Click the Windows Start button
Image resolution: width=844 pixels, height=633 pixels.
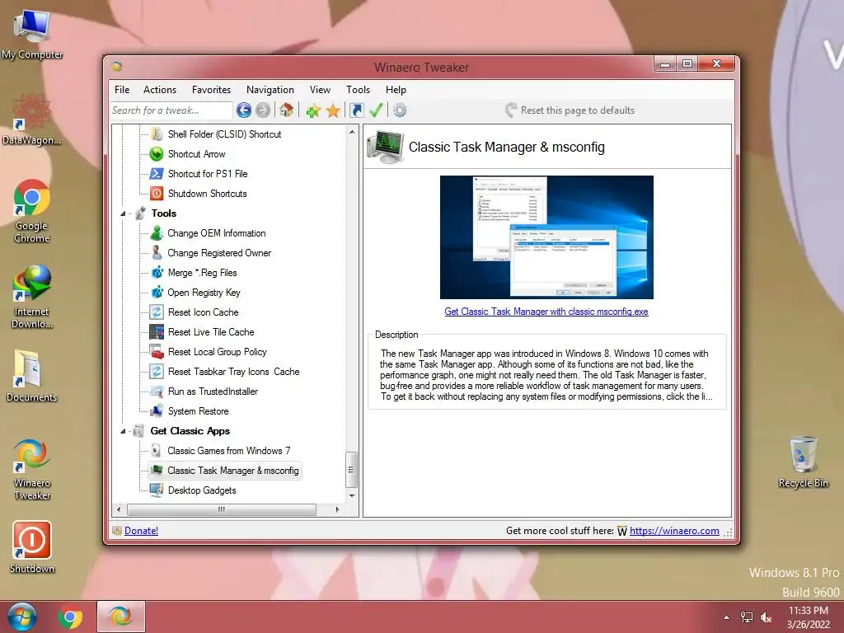[x=21, y=617]
